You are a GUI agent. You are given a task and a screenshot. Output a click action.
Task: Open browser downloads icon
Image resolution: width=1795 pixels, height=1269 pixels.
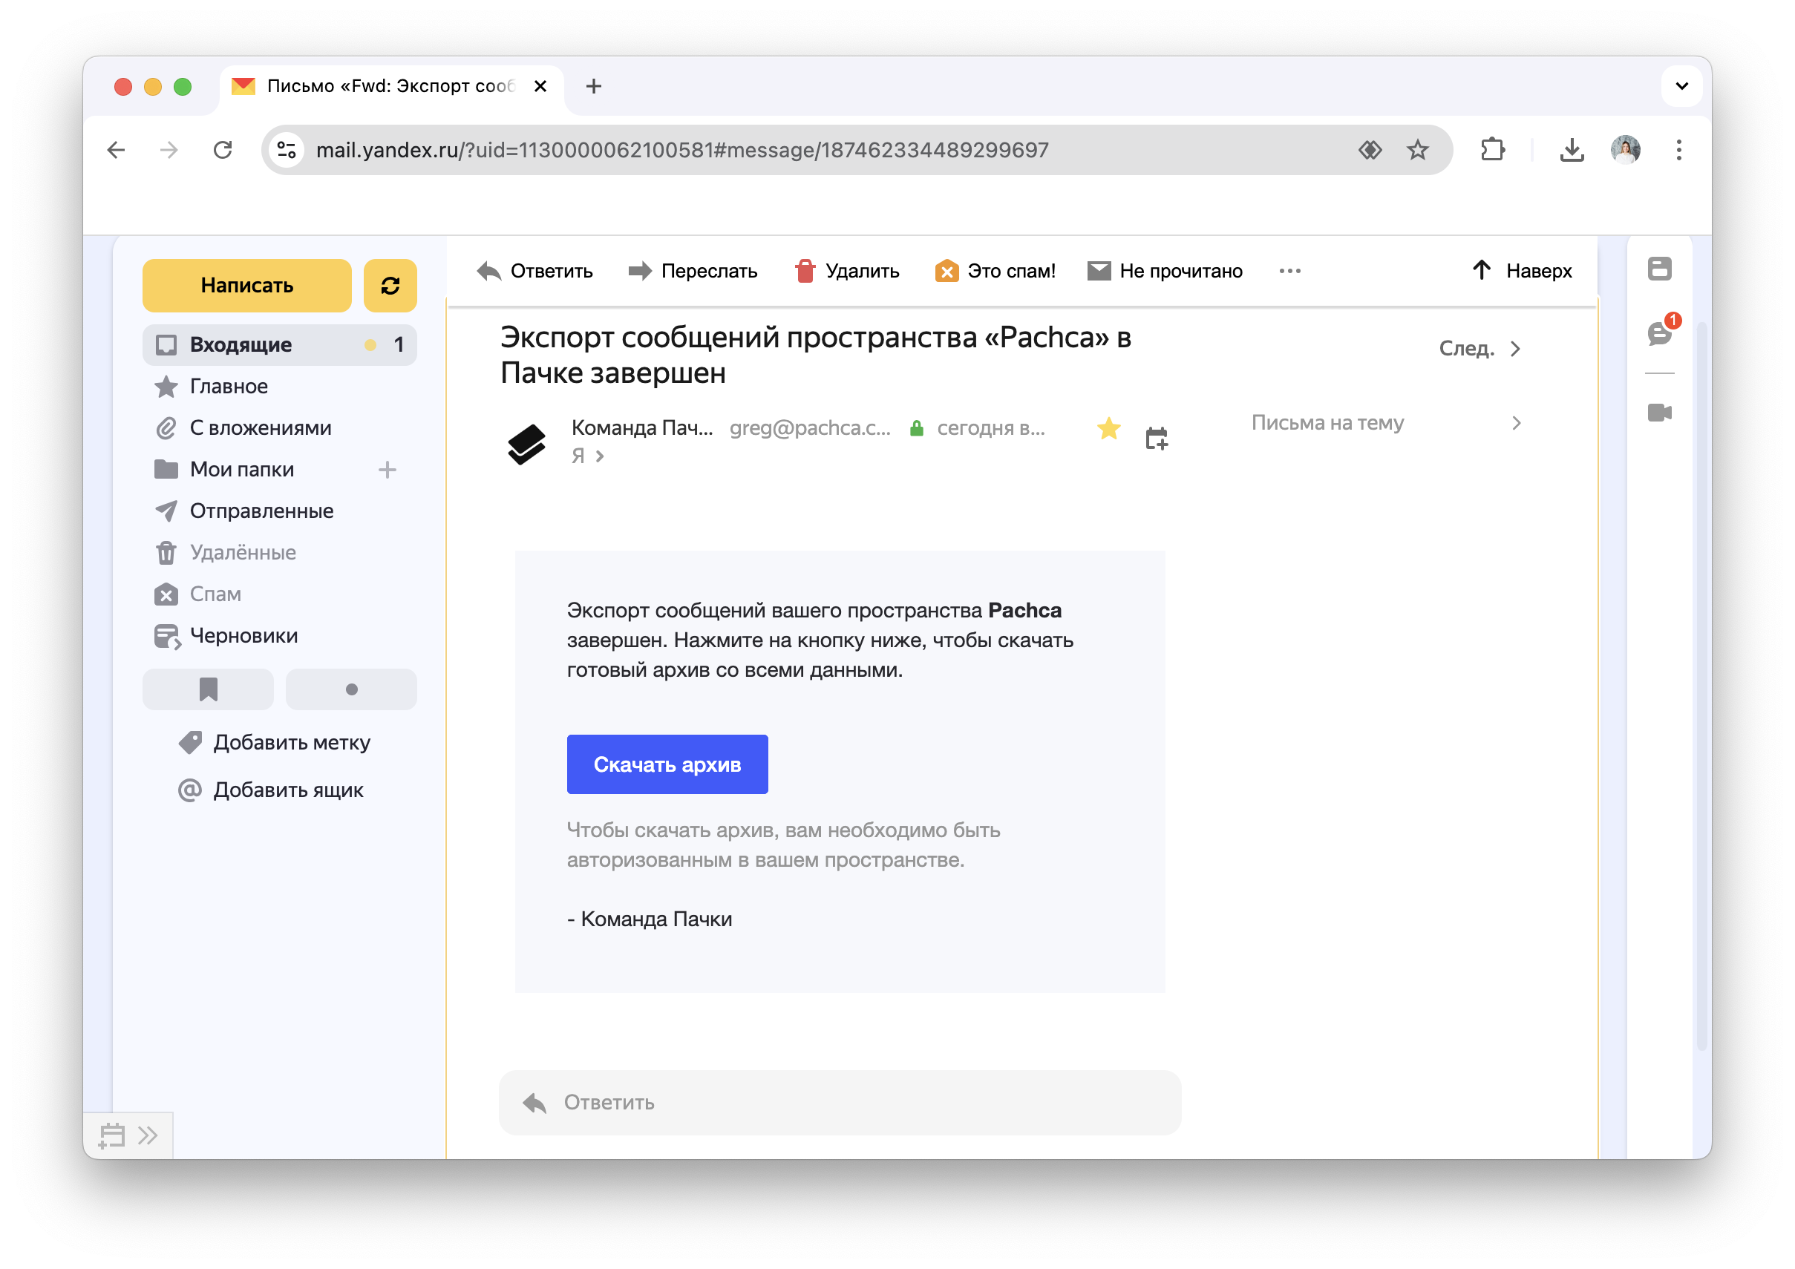point(1572,150)
